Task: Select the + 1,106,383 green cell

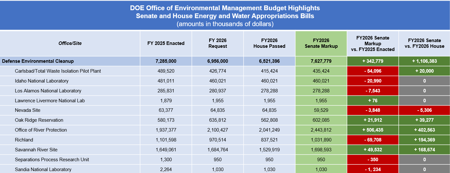Action: (424, 61)
